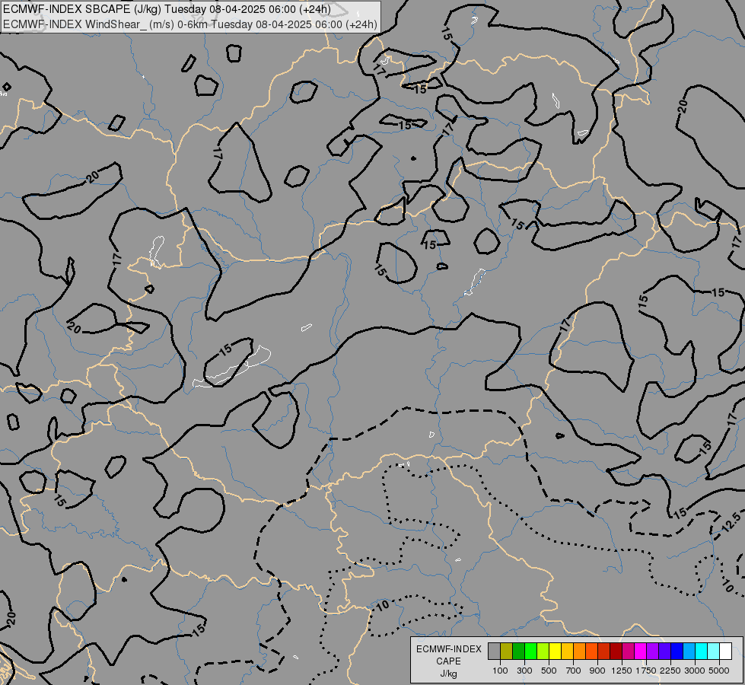Click the legend value 900

(597, 671)
